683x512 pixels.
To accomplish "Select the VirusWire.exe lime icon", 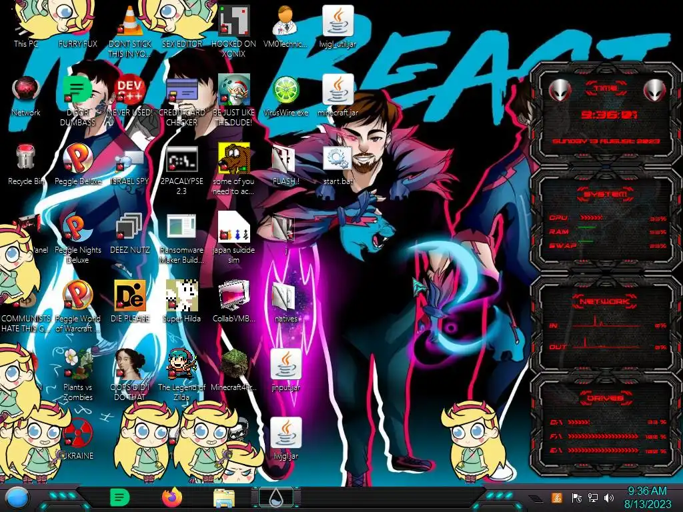I will point(285,96).
